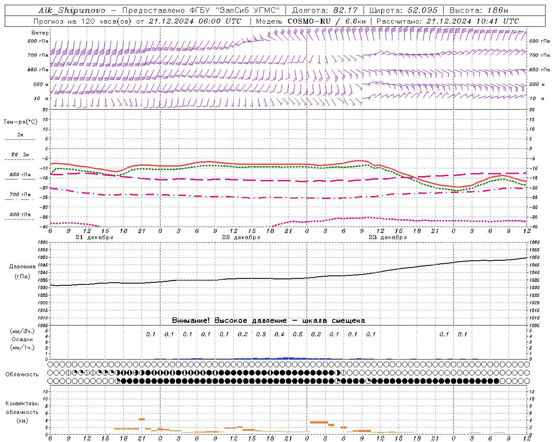Click the 0.5 precipitation value

[x=298, y=334]
